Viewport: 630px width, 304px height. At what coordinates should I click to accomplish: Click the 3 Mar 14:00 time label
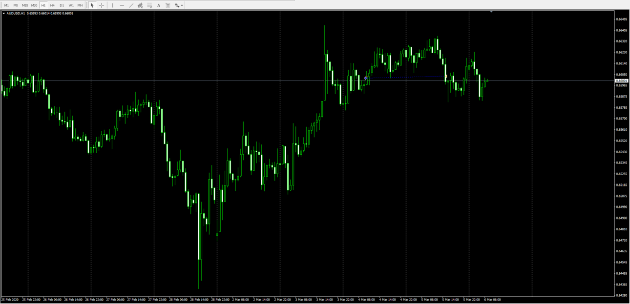click(325, 300)
